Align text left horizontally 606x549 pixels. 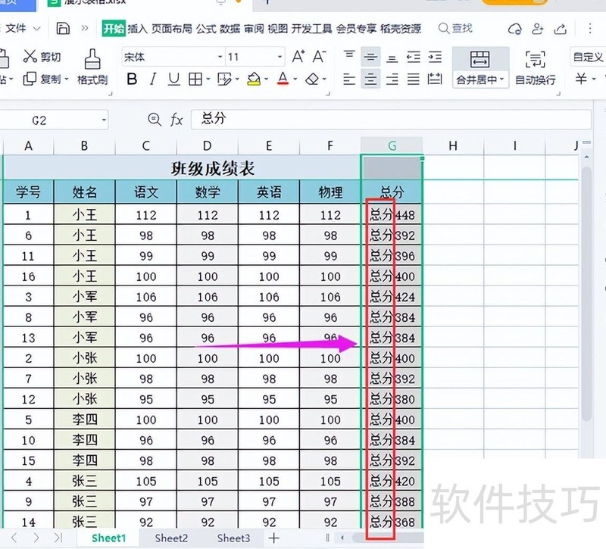349,80
